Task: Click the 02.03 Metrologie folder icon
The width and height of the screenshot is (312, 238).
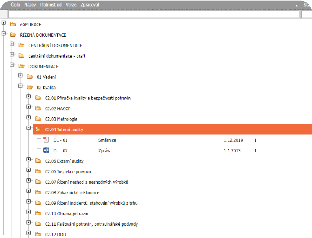Action: (38, 119)
